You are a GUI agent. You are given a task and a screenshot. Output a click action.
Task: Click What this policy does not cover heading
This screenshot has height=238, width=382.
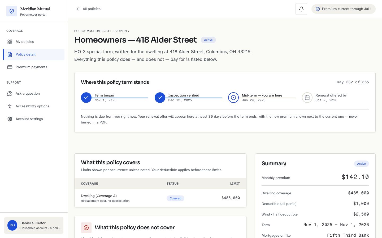[134, 228]
